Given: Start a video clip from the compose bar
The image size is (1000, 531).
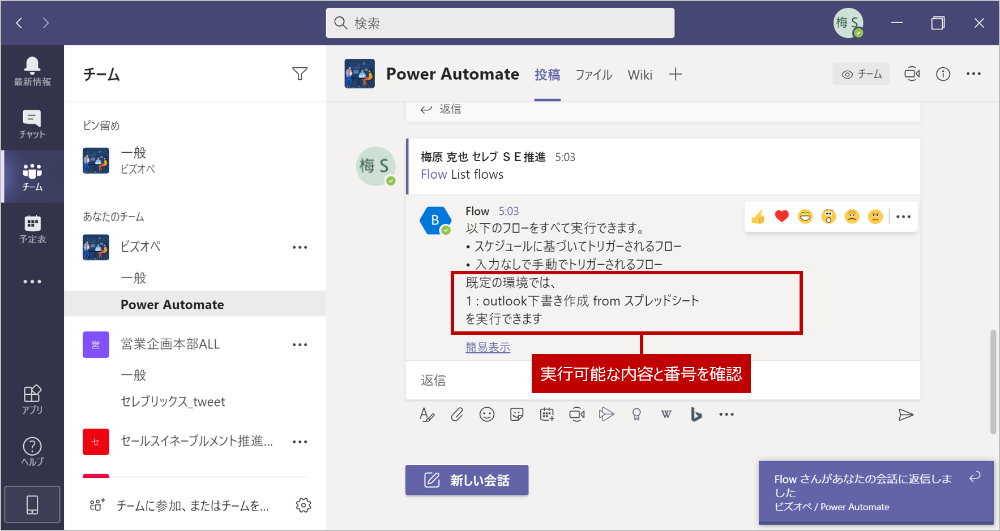Looking at the screenshot, I should pyautogui.click(x=577, y=415).
